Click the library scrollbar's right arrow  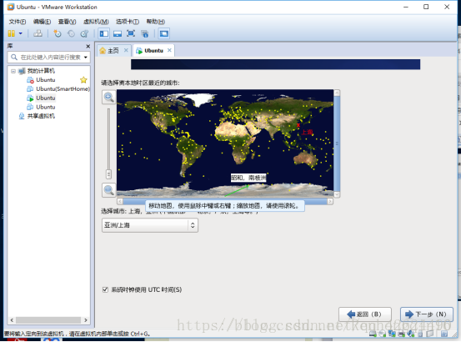(x=86, y=320)
